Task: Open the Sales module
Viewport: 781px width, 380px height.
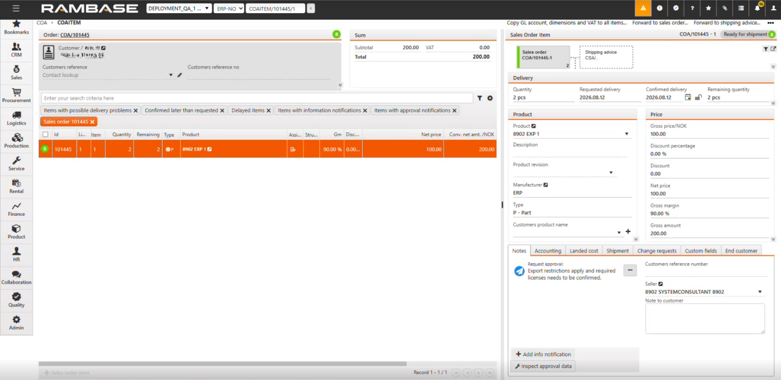Action: 16,73
